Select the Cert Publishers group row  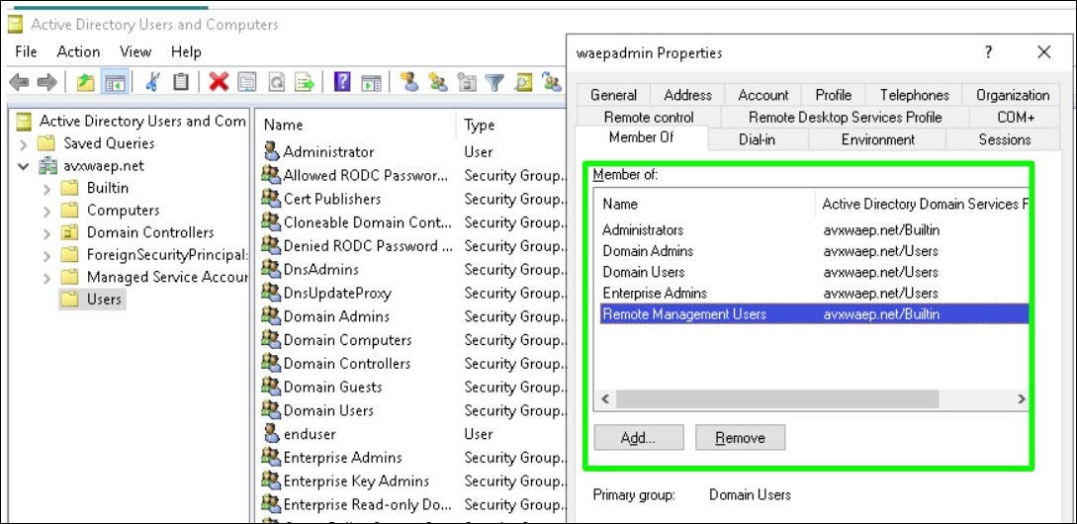(411, 199)
